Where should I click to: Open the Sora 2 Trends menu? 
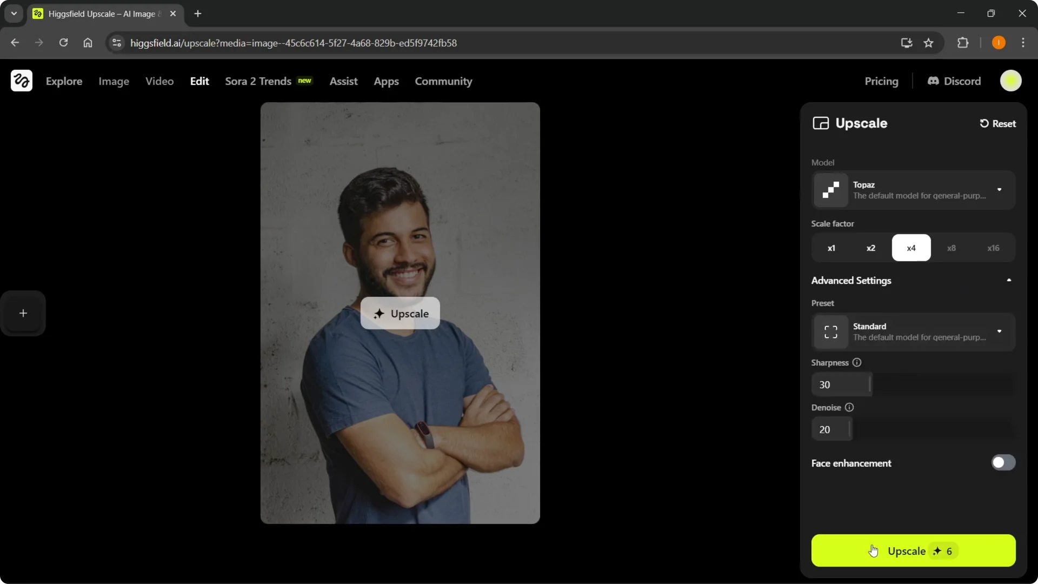coord(258,81)
